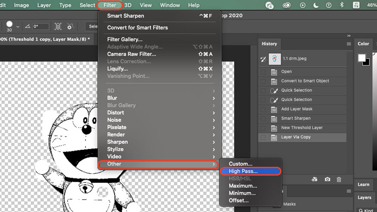The image size is (377, 212).
Task: Select New Threshold Layer history state
Action: [x=302, y=128]
